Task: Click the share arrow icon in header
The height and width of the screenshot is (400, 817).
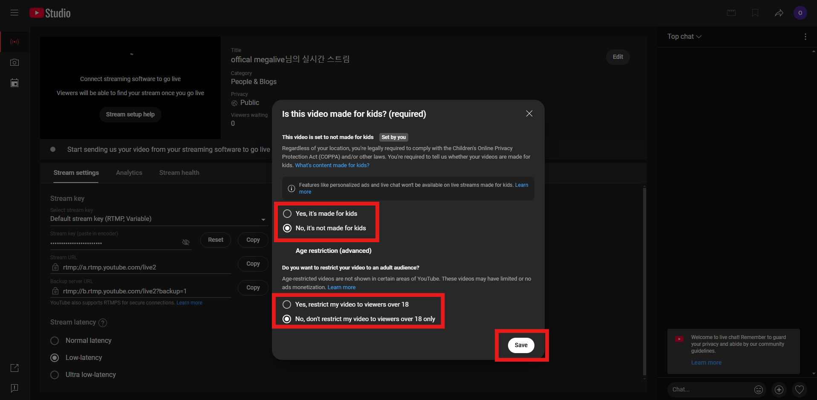Action: coord(779,13)
